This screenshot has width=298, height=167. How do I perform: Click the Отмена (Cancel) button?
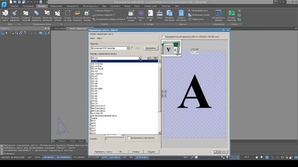(x=135, y=152)
